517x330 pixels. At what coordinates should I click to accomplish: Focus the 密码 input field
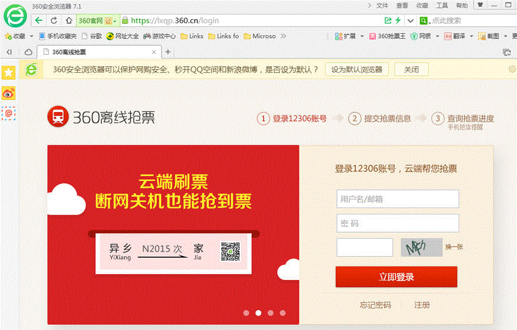398,223
